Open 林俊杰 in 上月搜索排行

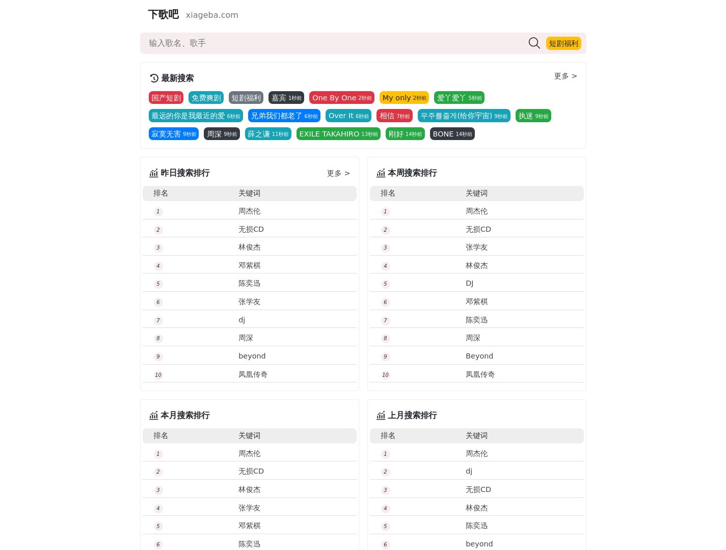[476, 508]
